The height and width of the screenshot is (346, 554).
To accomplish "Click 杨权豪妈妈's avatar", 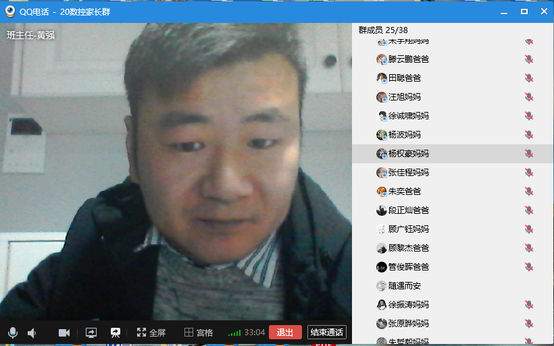I will point(382,153).
